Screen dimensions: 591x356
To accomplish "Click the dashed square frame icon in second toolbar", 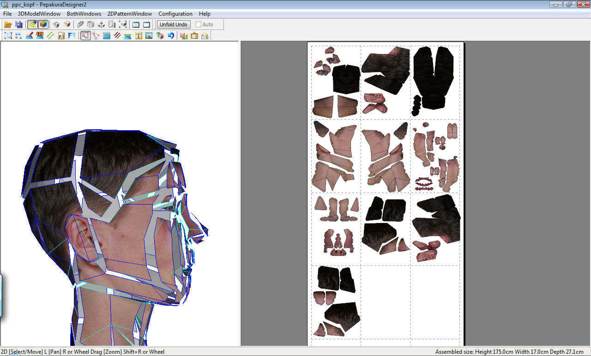I will coord(8,36).
